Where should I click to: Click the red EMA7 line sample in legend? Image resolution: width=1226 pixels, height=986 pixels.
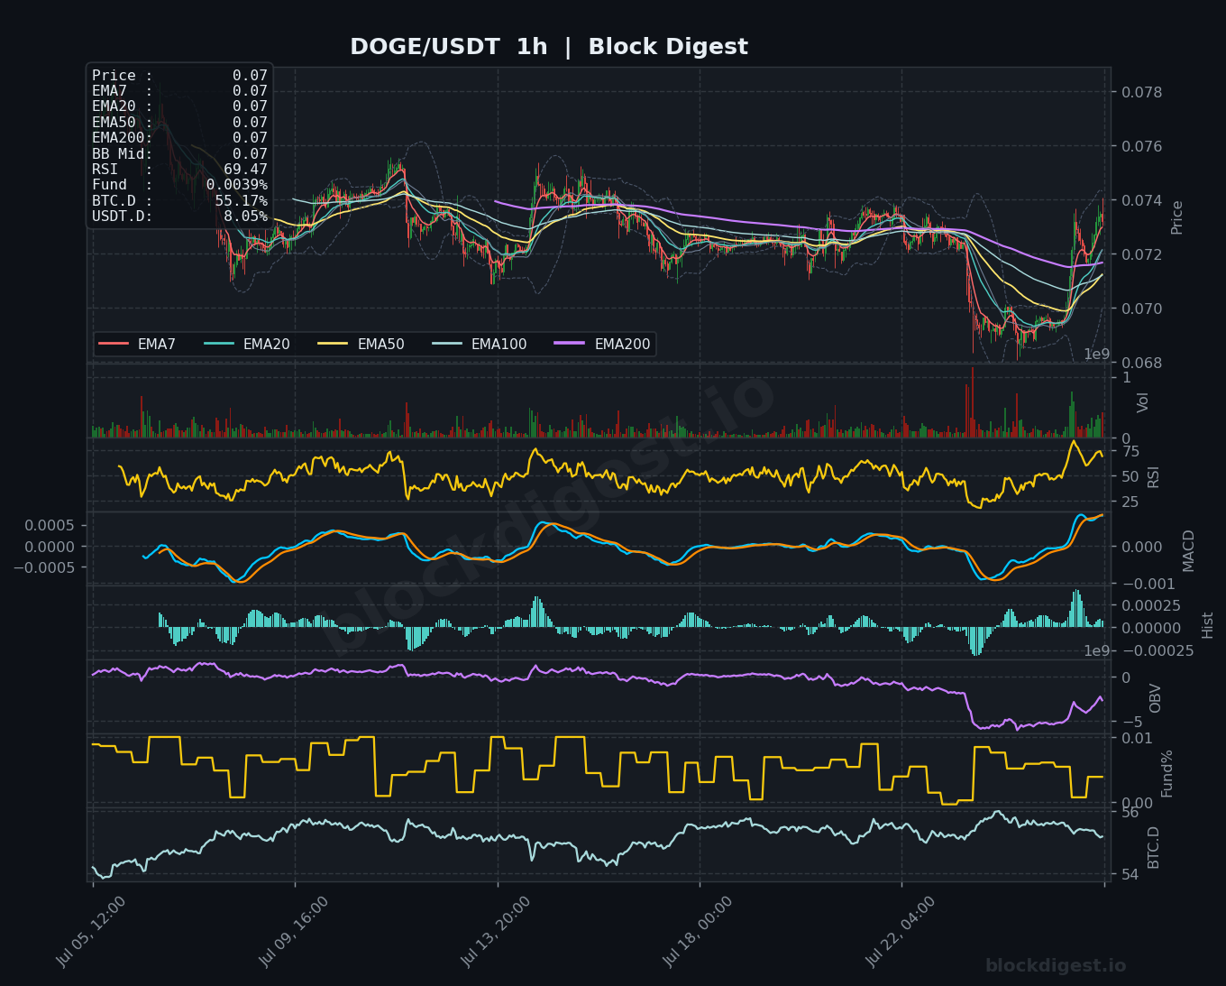(x=114, y=344)
